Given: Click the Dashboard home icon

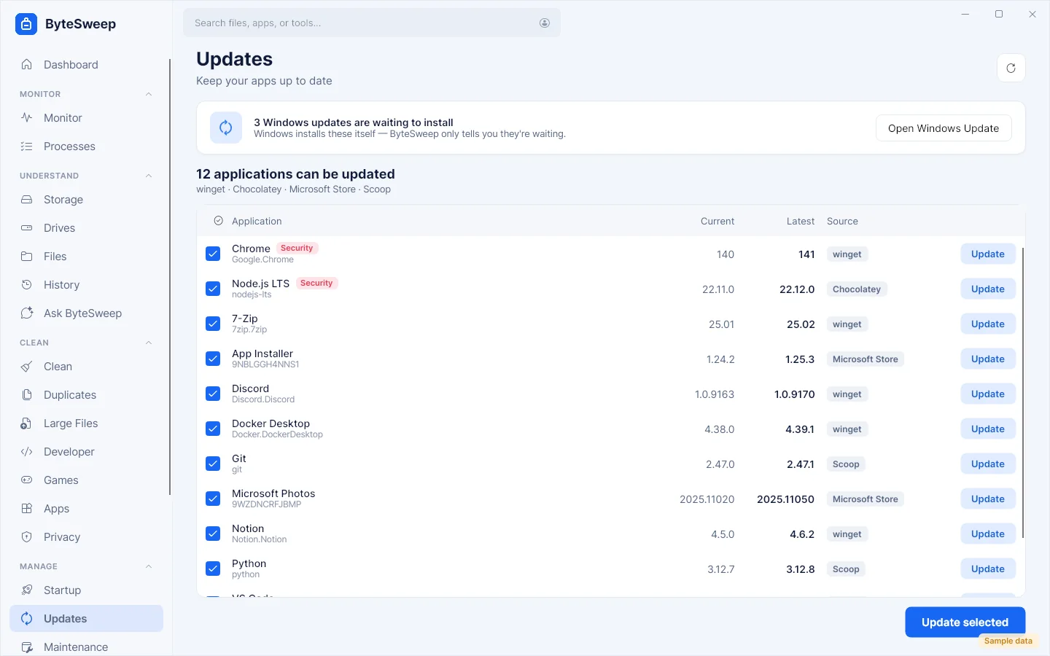Looking at the screenshot, I should click(27, 64).
